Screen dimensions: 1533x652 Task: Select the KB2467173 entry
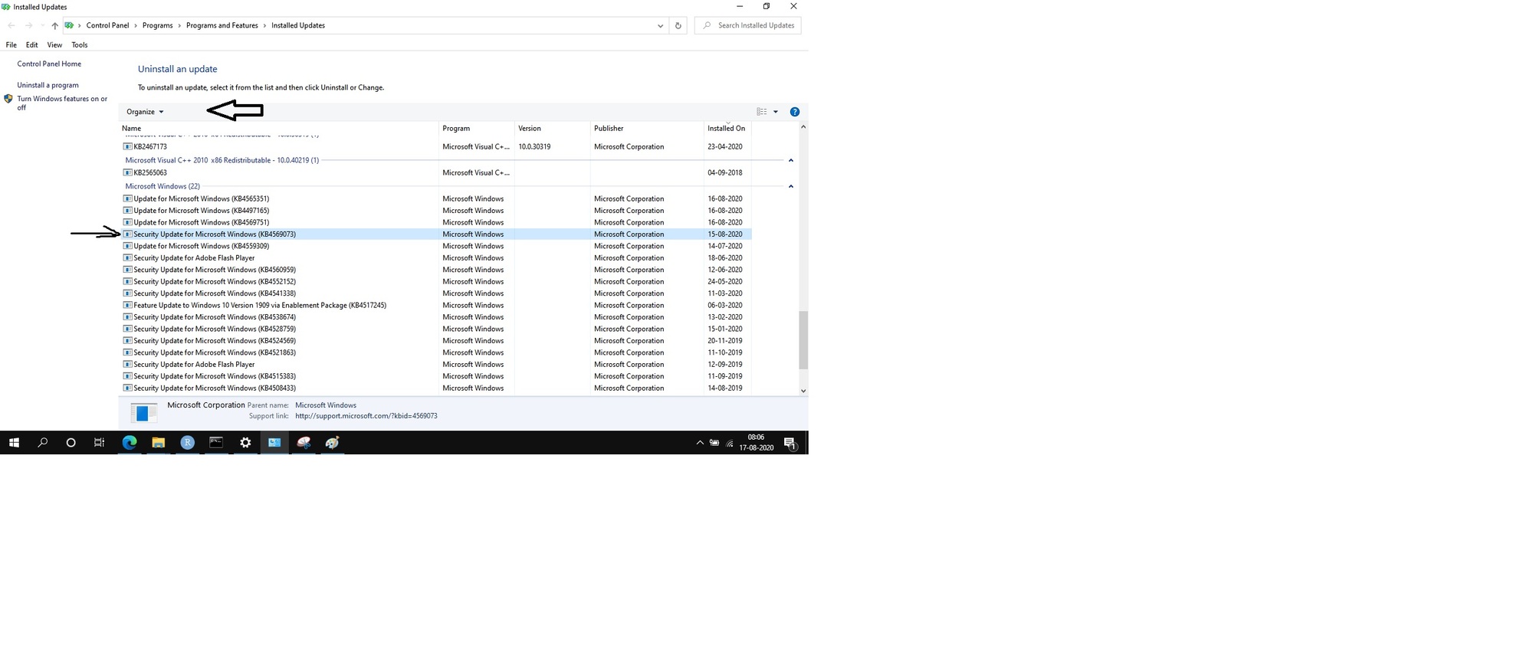pos(435,146)
